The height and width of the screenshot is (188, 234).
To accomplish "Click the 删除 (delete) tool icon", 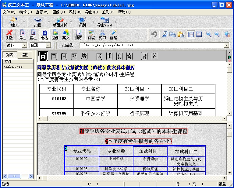I will click(9, 35).
